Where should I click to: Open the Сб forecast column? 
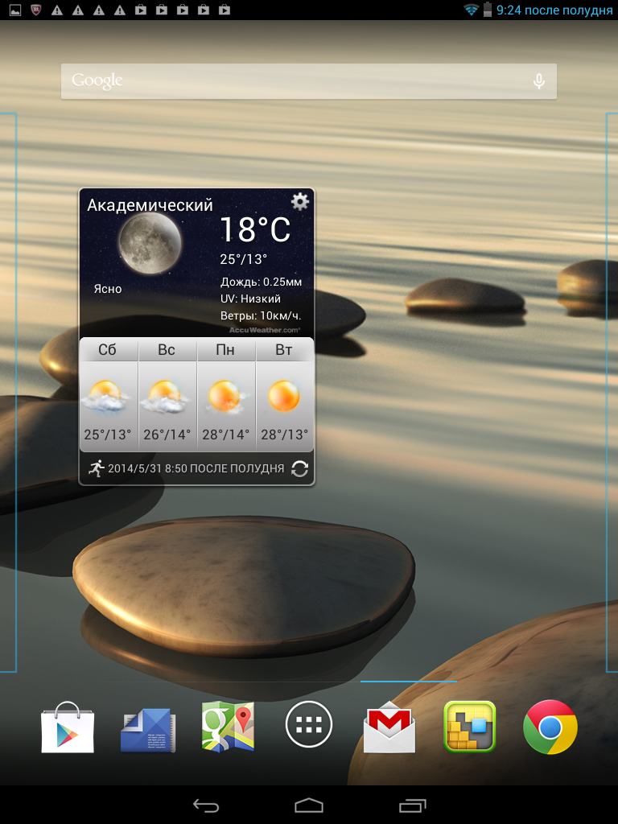pos(109,394)
